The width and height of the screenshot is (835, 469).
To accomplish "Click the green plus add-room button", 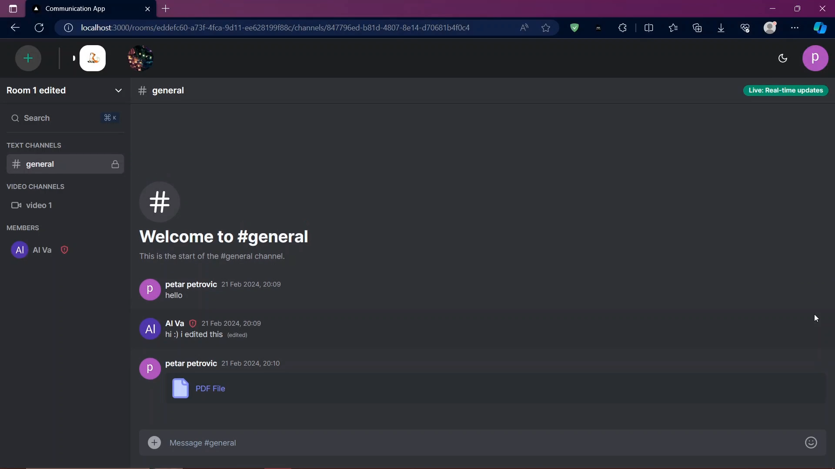I will (x=28, y=58).
